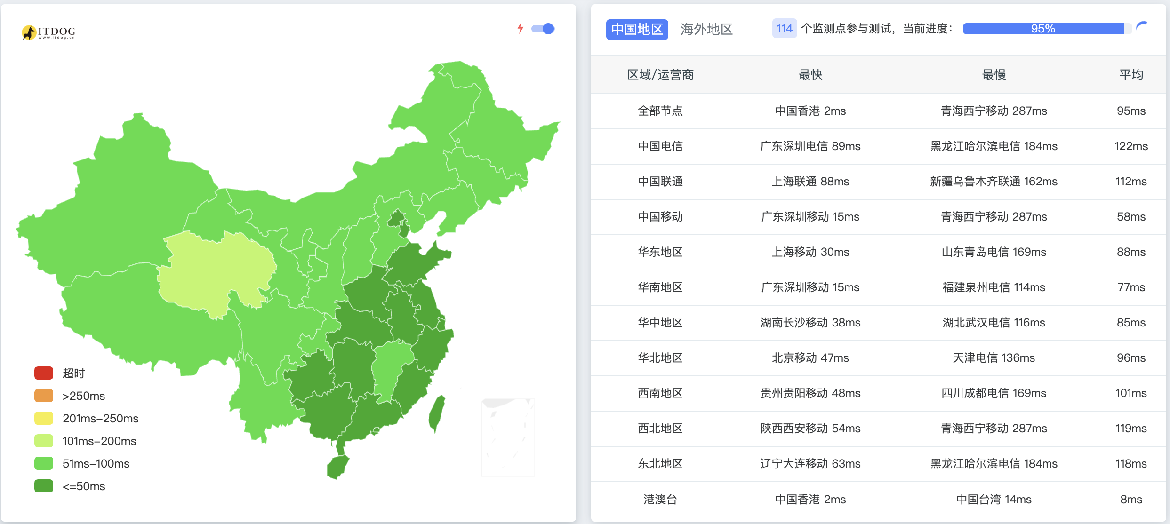Screen dimensions: 1170x524
Task: Click the 最慢 column header
Action: tap(994, 75)
